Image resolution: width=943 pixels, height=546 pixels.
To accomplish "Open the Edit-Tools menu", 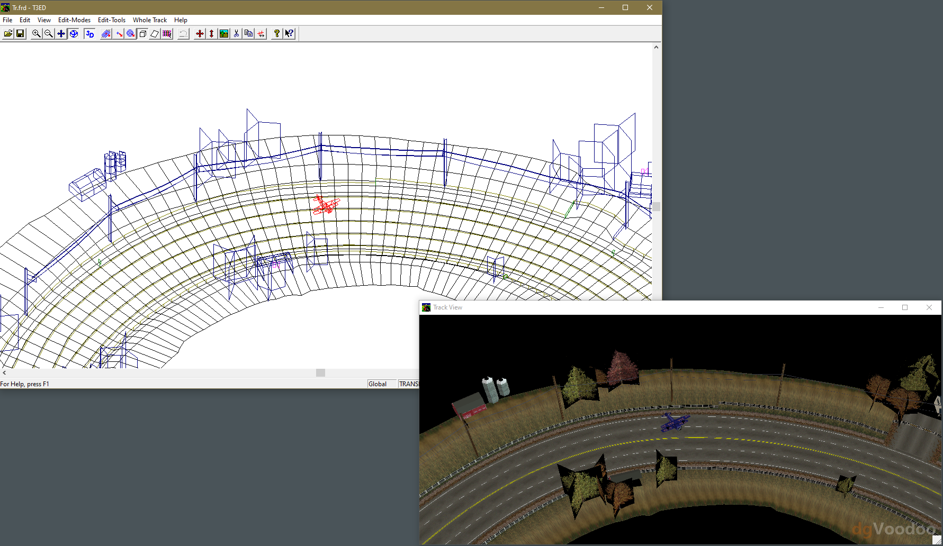I will pyautogui.click(x=112, y=20).
